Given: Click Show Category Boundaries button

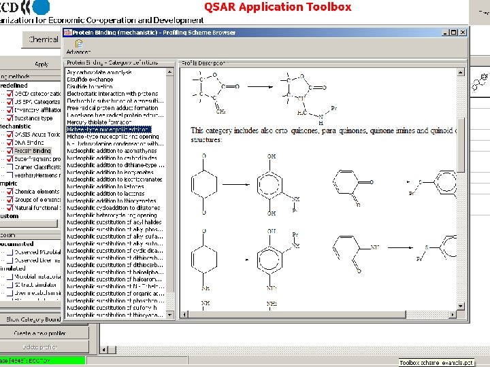Looking at the screenshot, I should (33, 319).
